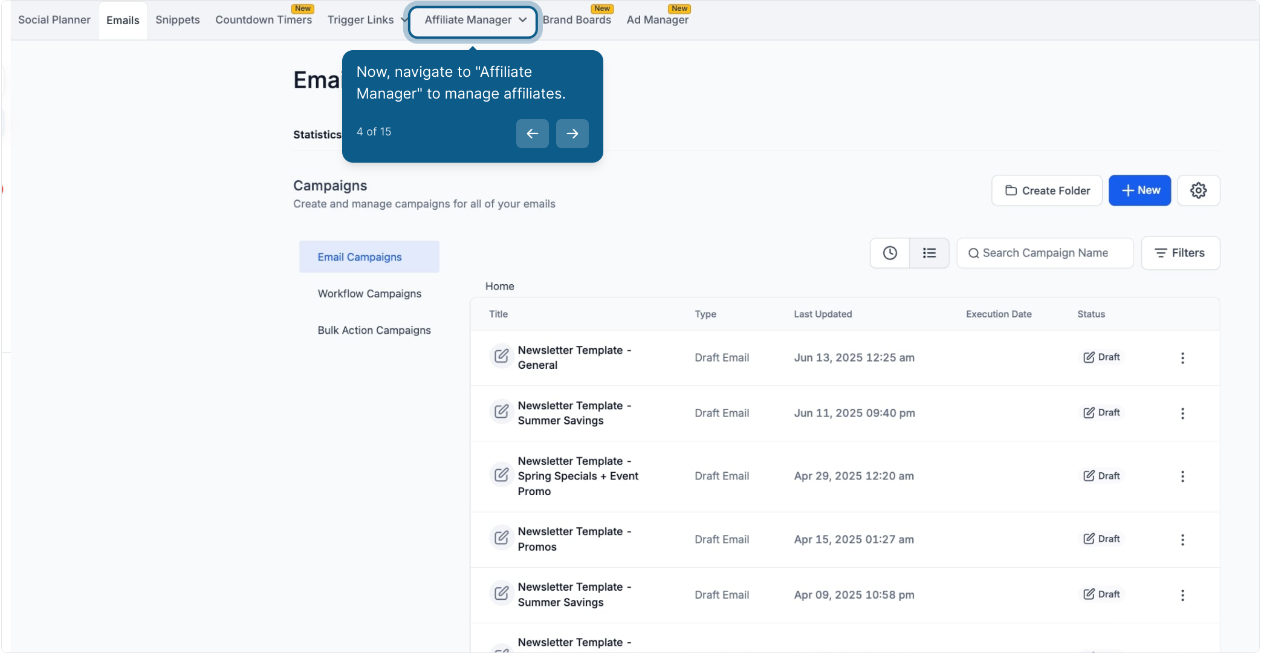
Task: Click edit icon for Spring Specials + Event Promo
Action: coord(501,475)
